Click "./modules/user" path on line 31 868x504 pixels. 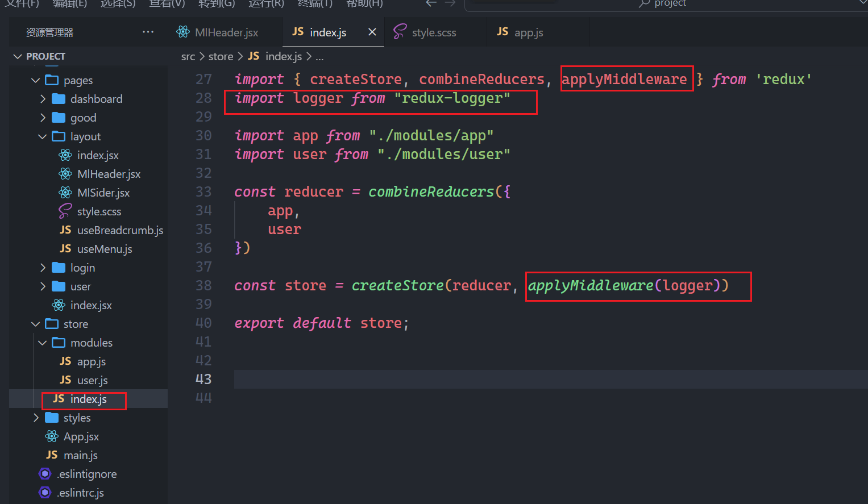click(x=444, y=155)
